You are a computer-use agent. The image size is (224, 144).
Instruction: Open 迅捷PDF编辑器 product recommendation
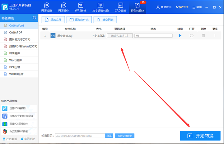tap(19, 108)
